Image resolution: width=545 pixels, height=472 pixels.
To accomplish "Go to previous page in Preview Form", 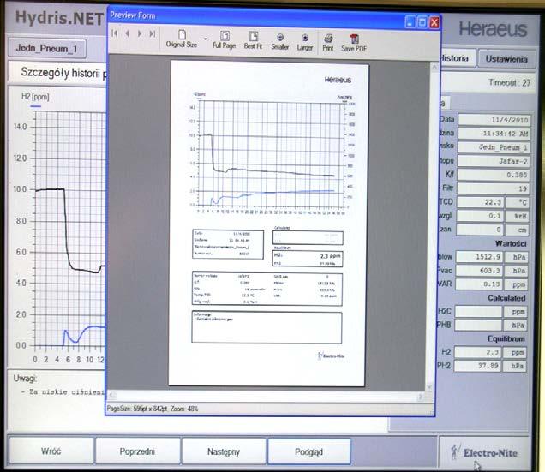I will pyautogui.click(x=127, y=33).
